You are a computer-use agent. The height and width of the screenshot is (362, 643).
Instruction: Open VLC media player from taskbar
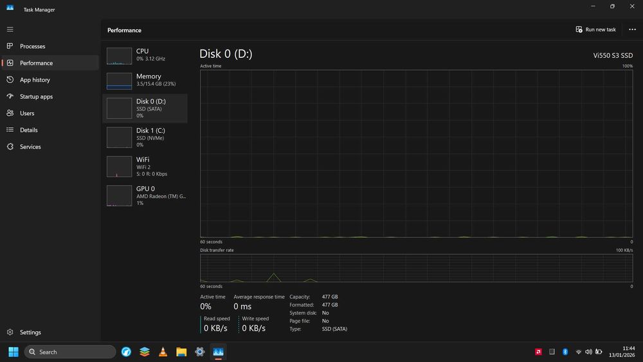tap(163, 352)
